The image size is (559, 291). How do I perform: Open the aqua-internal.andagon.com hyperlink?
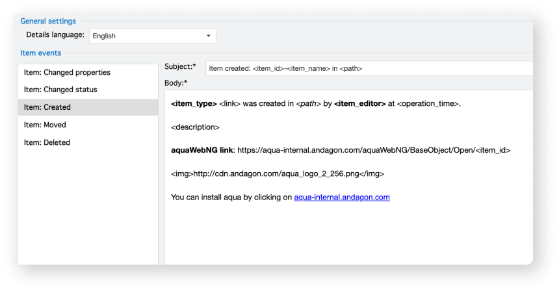coord(341,197)
